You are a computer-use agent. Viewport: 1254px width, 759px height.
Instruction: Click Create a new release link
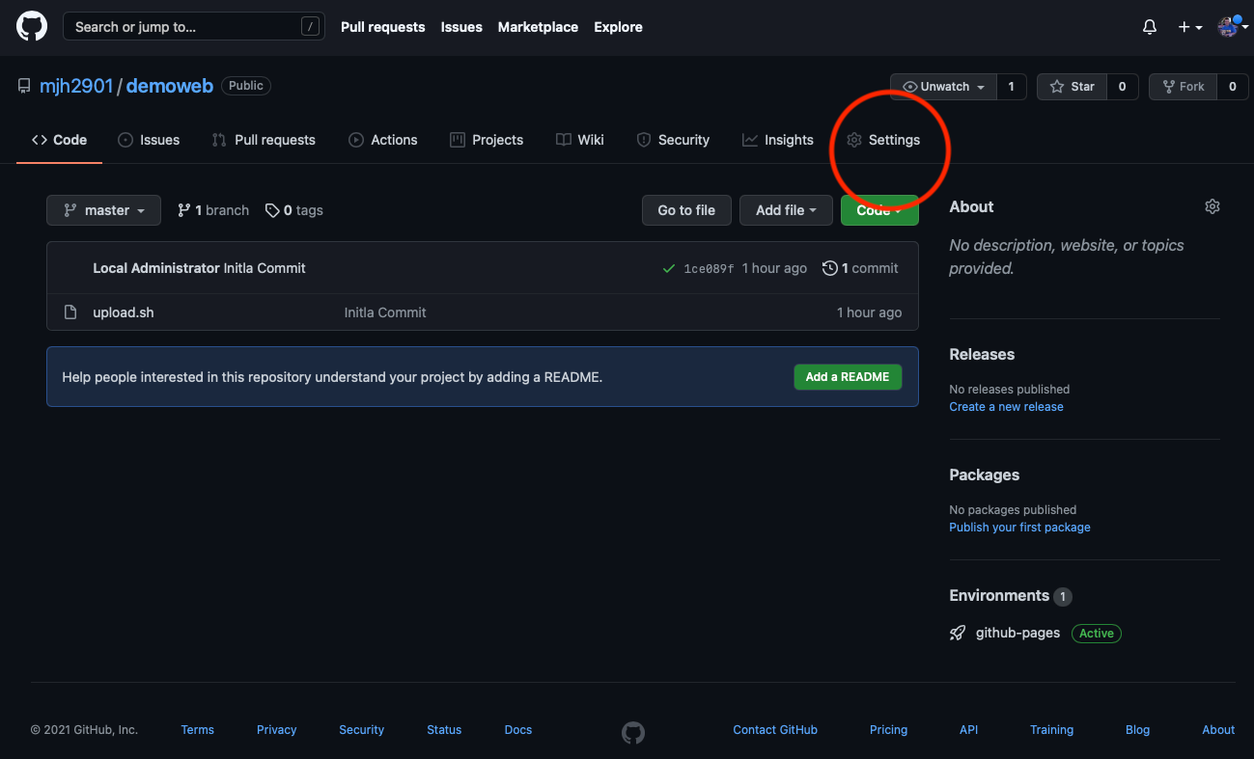click(x=1006, y=407)
